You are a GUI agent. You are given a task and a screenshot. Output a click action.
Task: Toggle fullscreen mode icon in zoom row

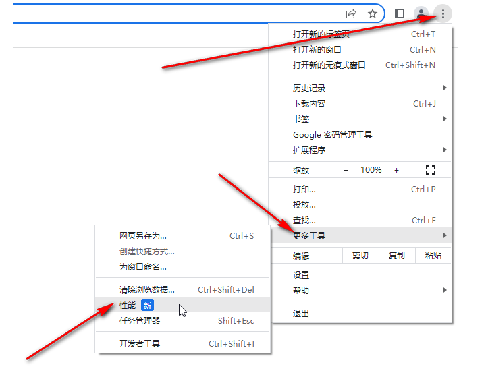pos(431,170)
